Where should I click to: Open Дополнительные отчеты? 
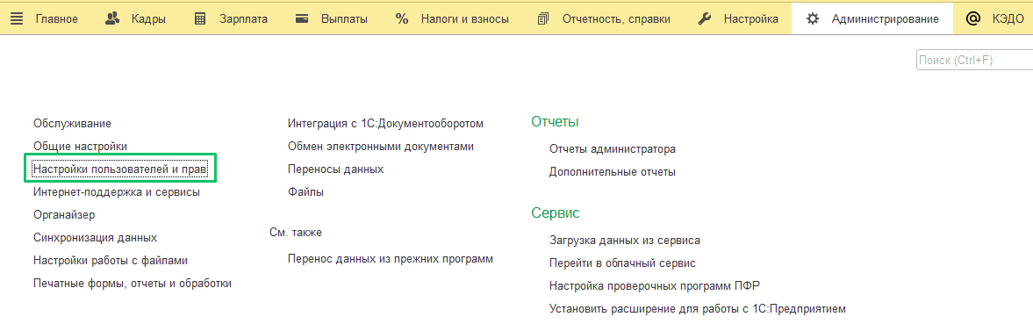click(x=612, y=172)
